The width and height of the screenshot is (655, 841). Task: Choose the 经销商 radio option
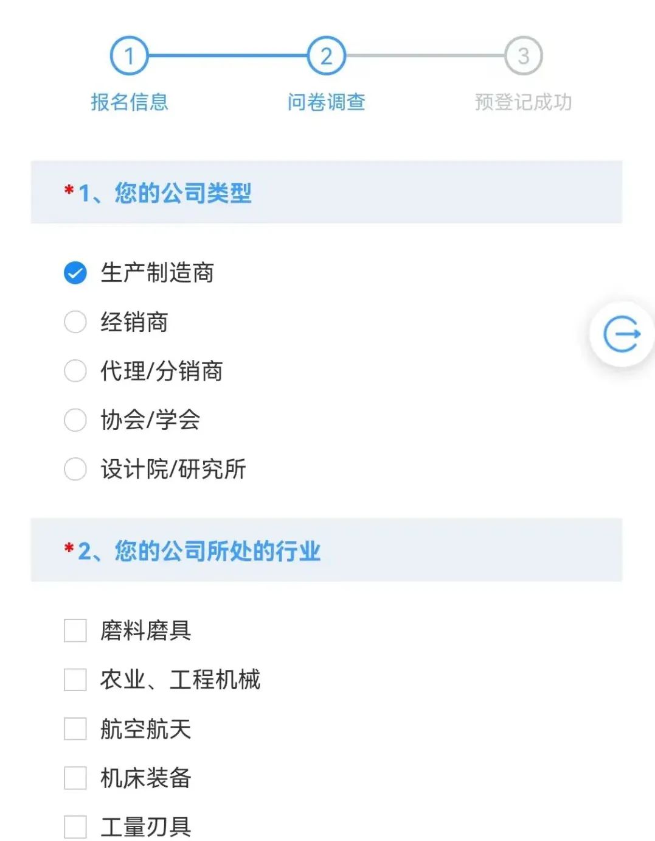(x=75, y=322)
